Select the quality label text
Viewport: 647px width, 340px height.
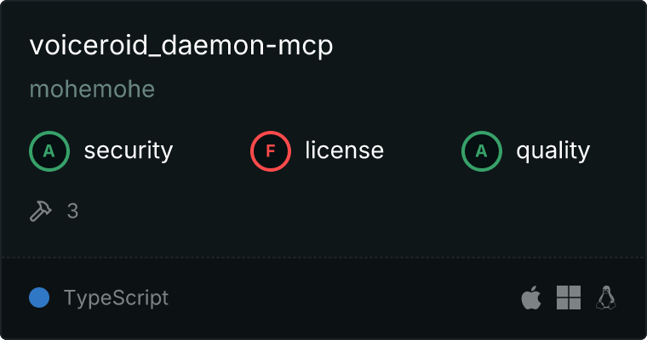point(553,150)
